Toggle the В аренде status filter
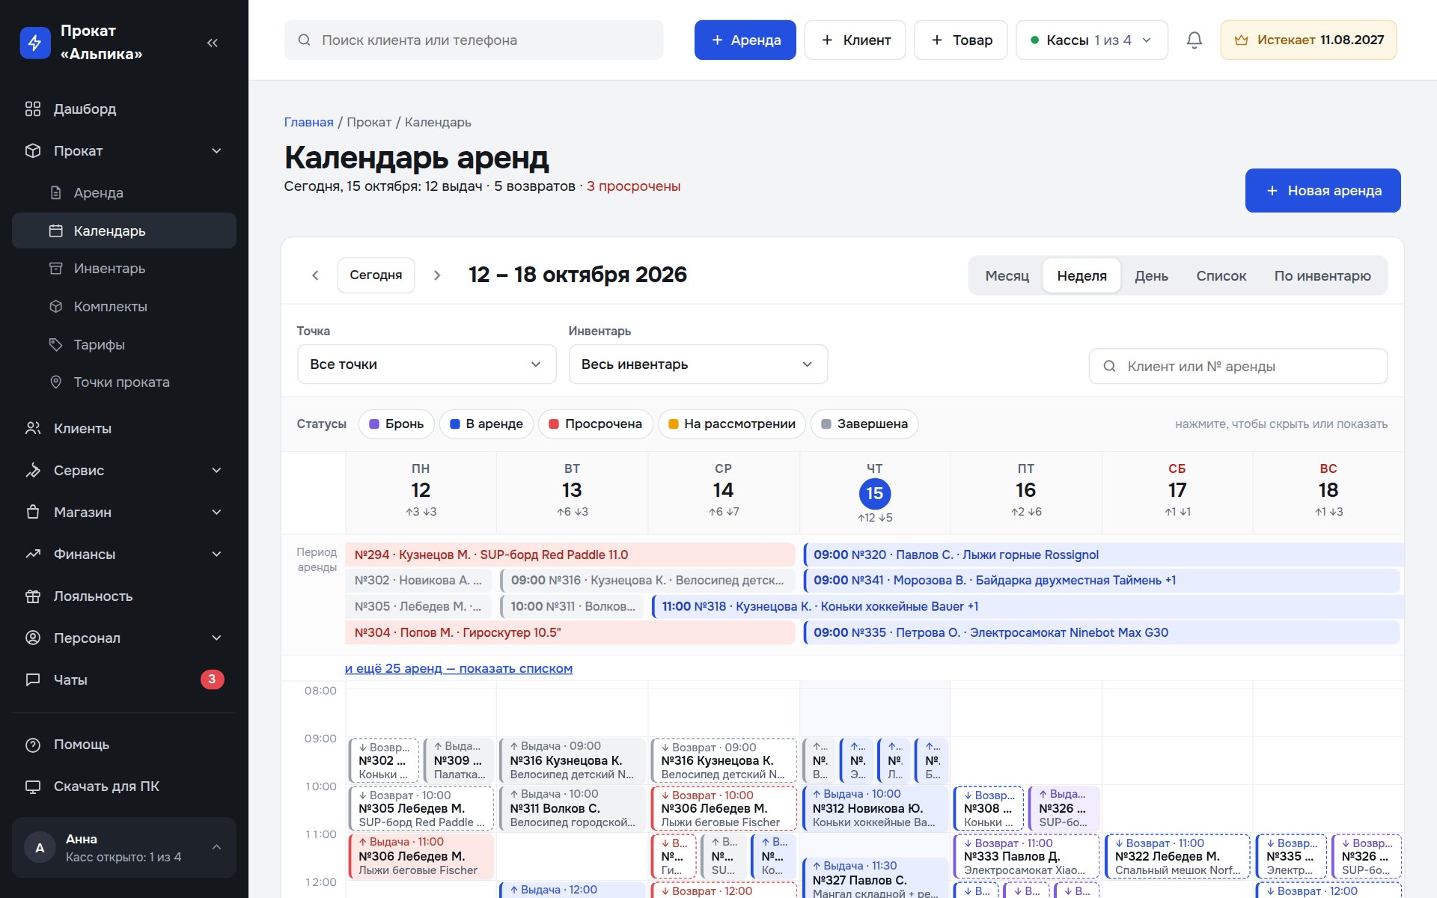The height and width of the screenshot is (898, 1437). pyautogui.click(x=486, y=424)
